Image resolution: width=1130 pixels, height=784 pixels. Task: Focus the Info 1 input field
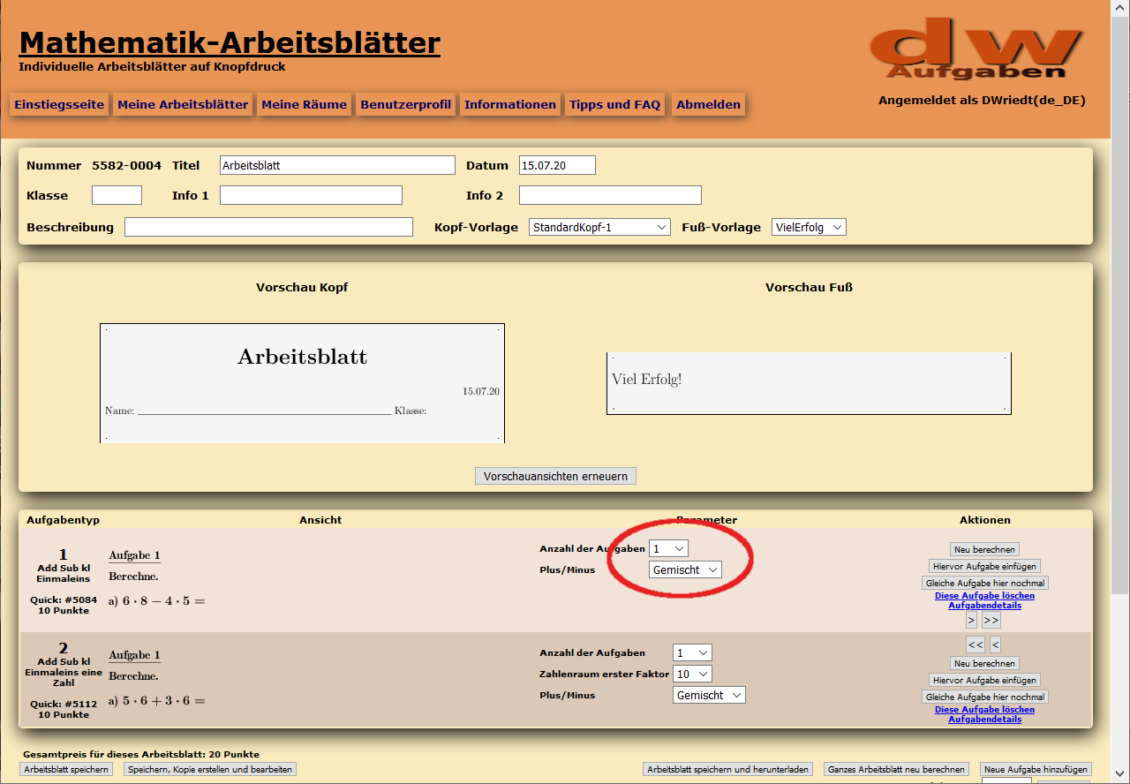pos(311,195)
